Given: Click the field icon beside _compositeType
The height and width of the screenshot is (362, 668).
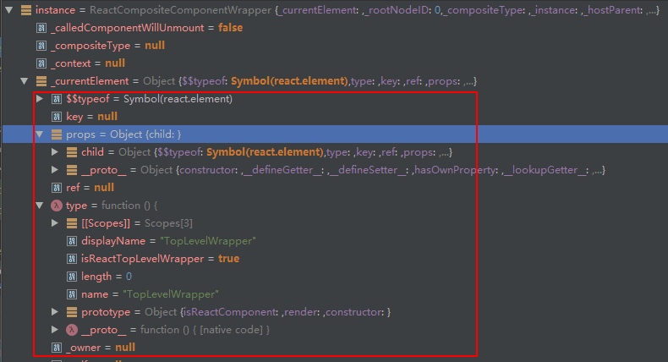Looking at the screenshot, I should click(41, 46).
